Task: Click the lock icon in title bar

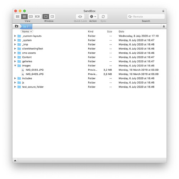Action: coord(163,11)
